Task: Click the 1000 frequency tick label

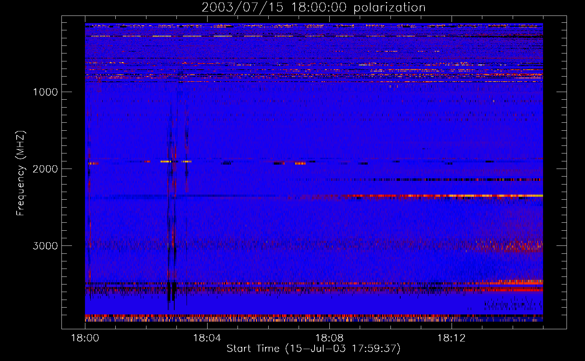Action: tap(45, 92)
